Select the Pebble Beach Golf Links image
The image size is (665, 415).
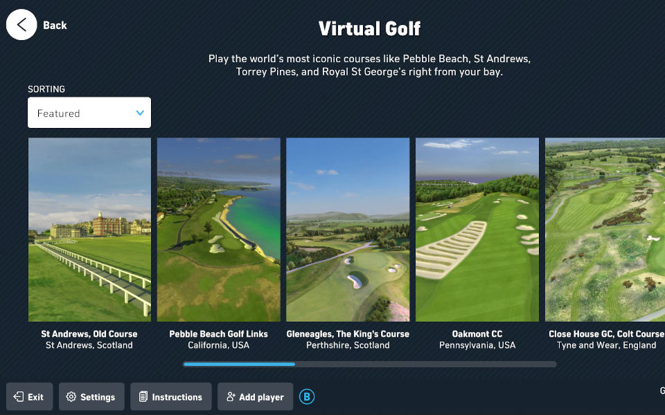(x=218, y=230)
